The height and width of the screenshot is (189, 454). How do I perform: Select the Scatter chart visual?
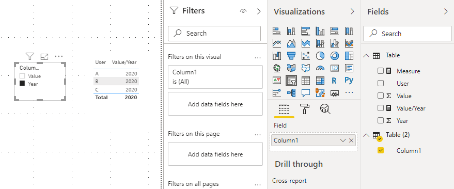306,56
